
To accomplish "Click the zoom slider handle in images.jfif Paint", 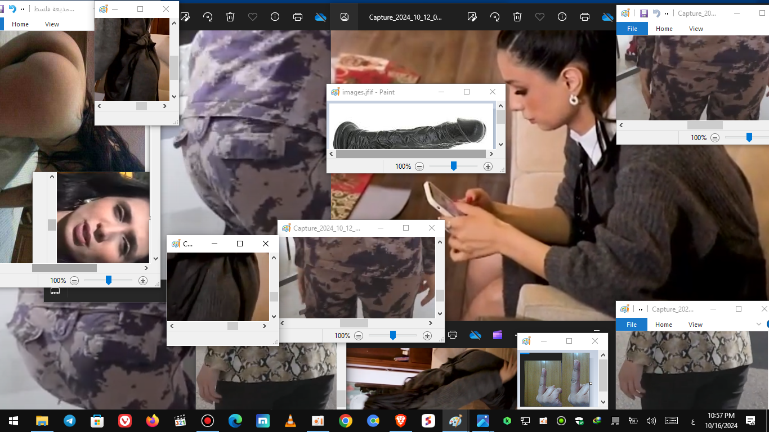I will pyautogui.click(x=454, y=166).
